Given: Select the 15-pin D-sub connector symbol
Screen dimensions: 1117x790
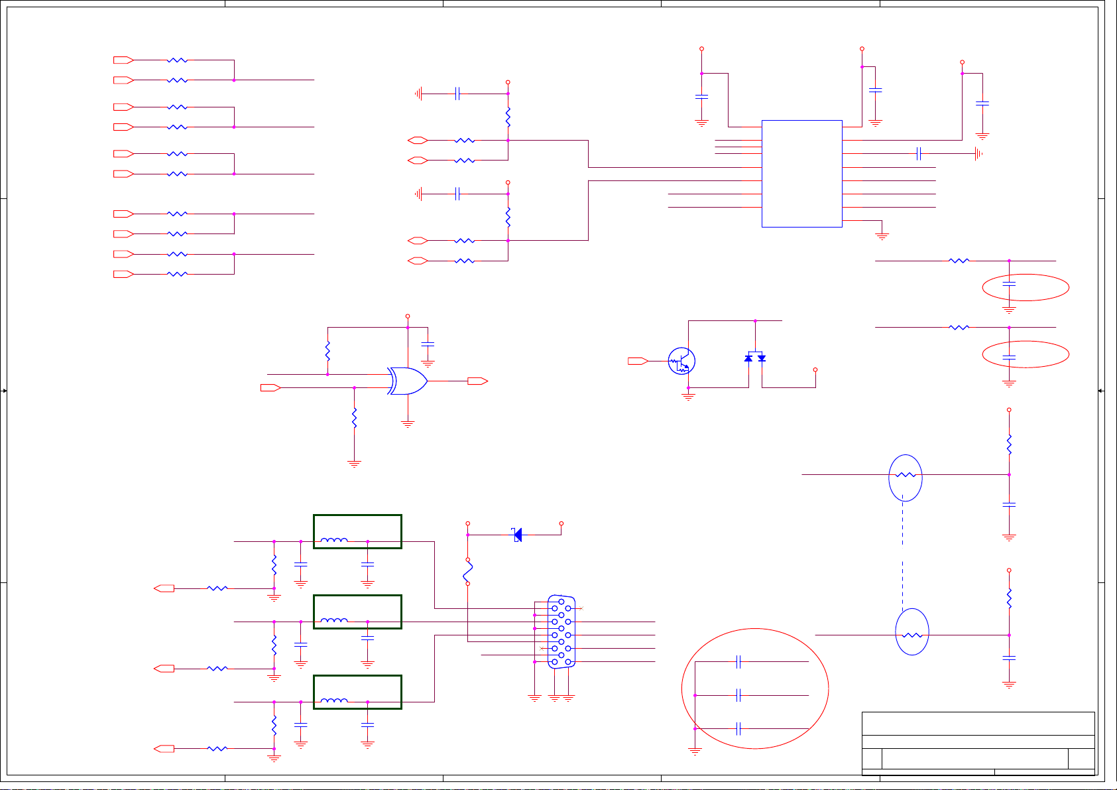Looking at the screenshot, I should pos(561,631).
